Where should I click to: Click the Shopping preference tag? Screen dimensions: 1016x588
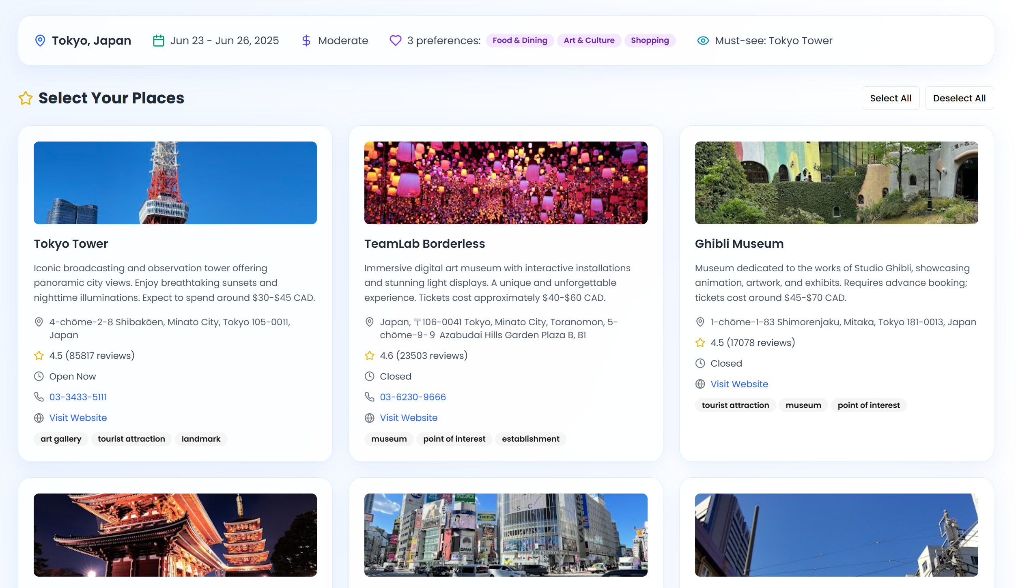650,41
